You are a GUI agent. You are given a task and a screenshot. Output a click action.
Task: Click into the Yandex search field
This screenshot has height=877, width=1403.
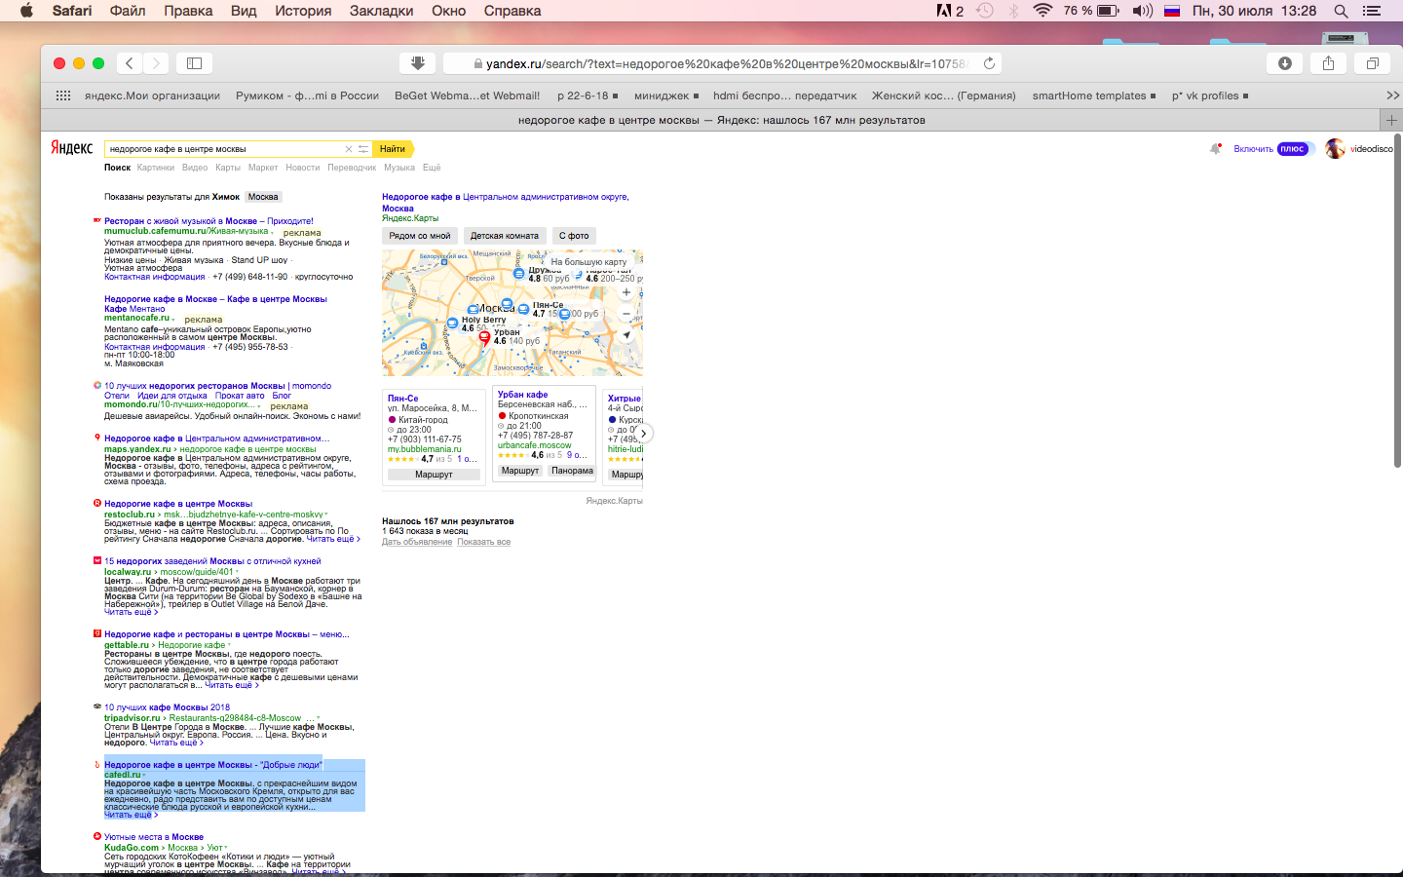click(224, 149)
